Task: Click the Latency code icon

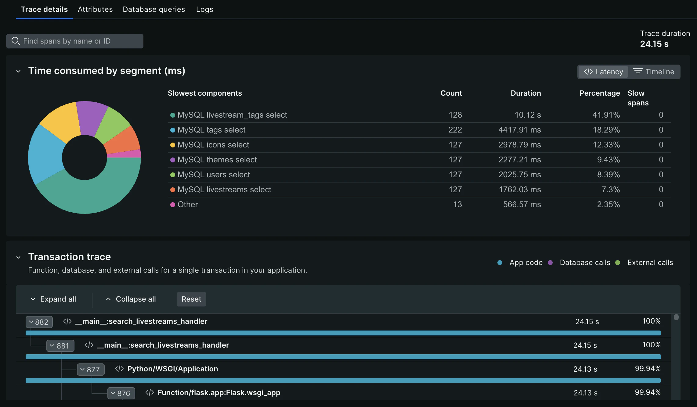Action: 588,72
